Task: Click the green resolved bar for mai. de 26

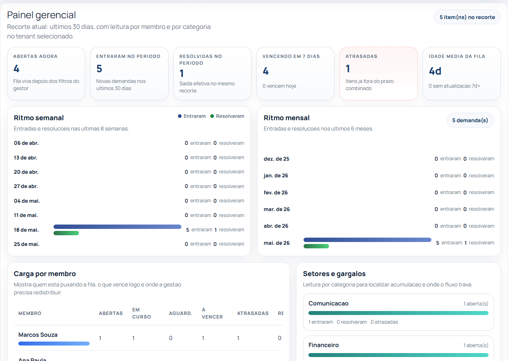Action: [316, 246]
